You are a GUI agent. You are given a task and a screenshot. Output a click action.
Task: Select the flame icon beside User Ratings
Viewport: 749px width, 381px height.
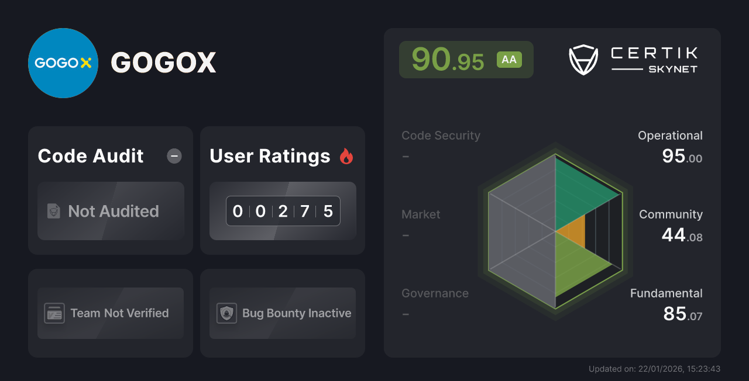tap(346, 155)
